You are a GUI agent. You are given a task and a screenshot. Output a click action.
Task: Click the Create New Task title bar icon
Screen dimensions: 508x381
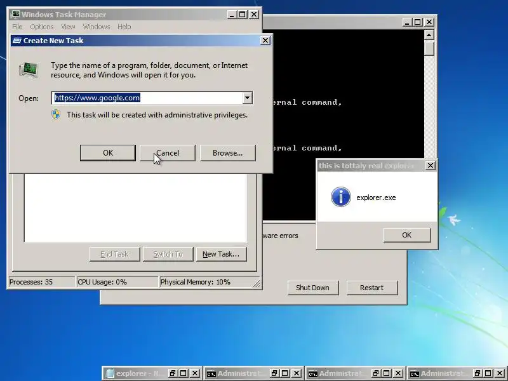pos(17,41)
